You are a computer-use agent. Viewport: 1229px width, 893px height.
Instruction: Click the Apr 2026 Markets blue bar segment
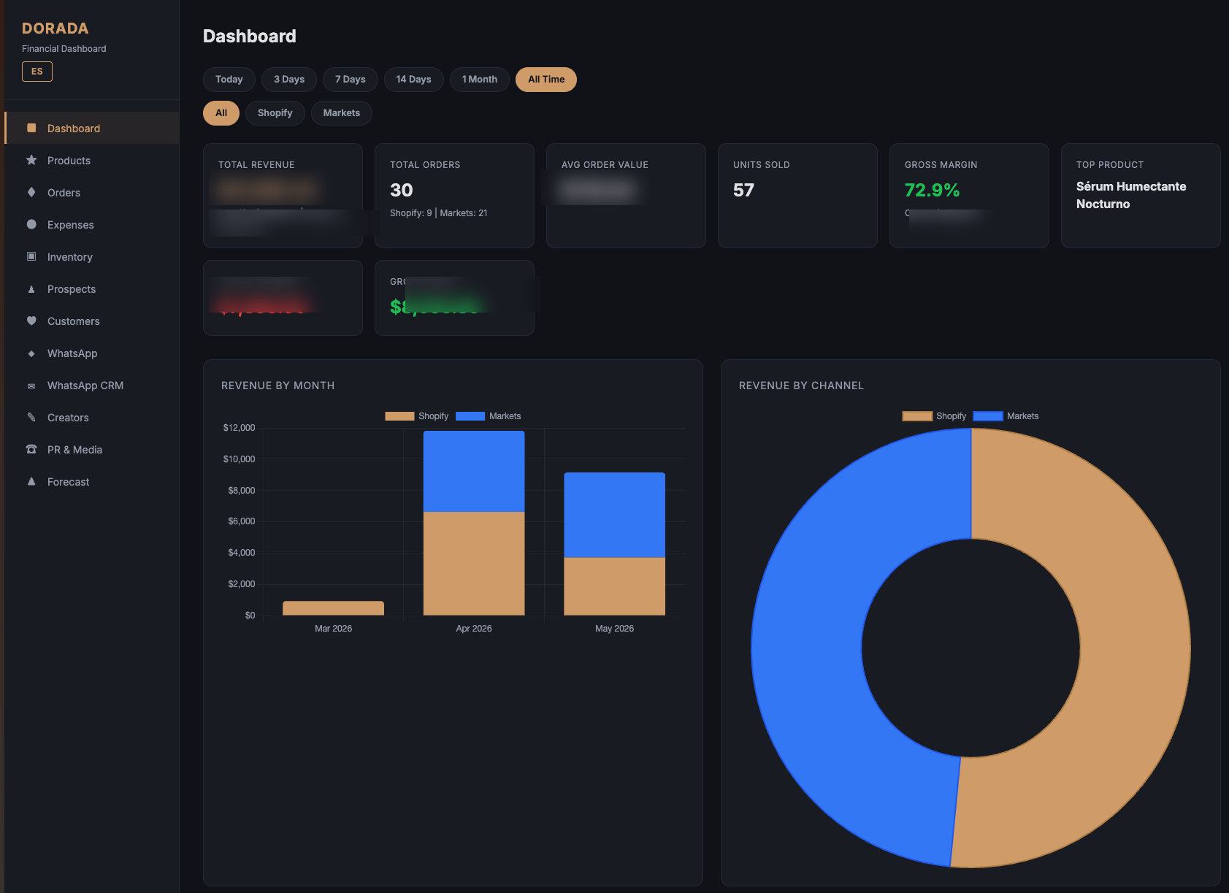[x=474, y=471]
